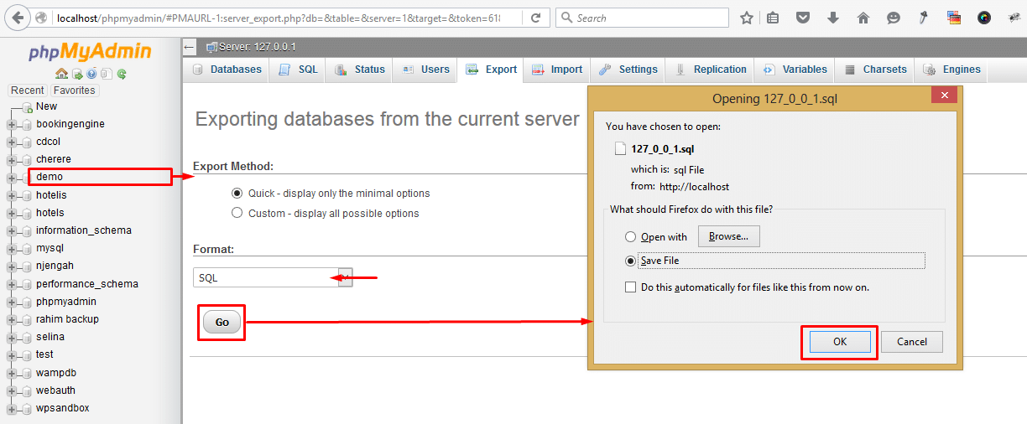The width and height of the screenshot is (1027, 424).
Task: Click the Server: 127.0.0.1 breadcrumb link
Action: (x=257, y=47)
